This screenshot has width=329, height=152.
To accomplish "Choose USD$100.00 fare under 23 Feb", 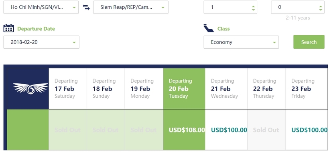I will [x=309, y=130].
